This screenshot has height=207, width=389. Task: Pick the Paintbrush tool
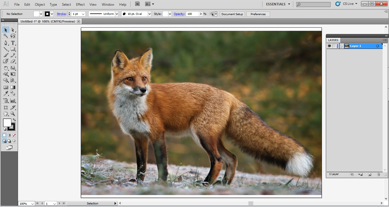coord(5,55)
